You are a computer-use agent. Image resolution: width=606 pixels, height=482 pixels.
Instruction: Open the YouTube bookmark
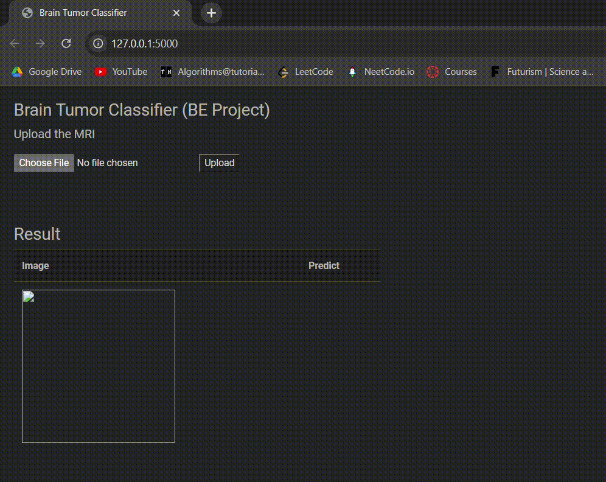point(121,72)
